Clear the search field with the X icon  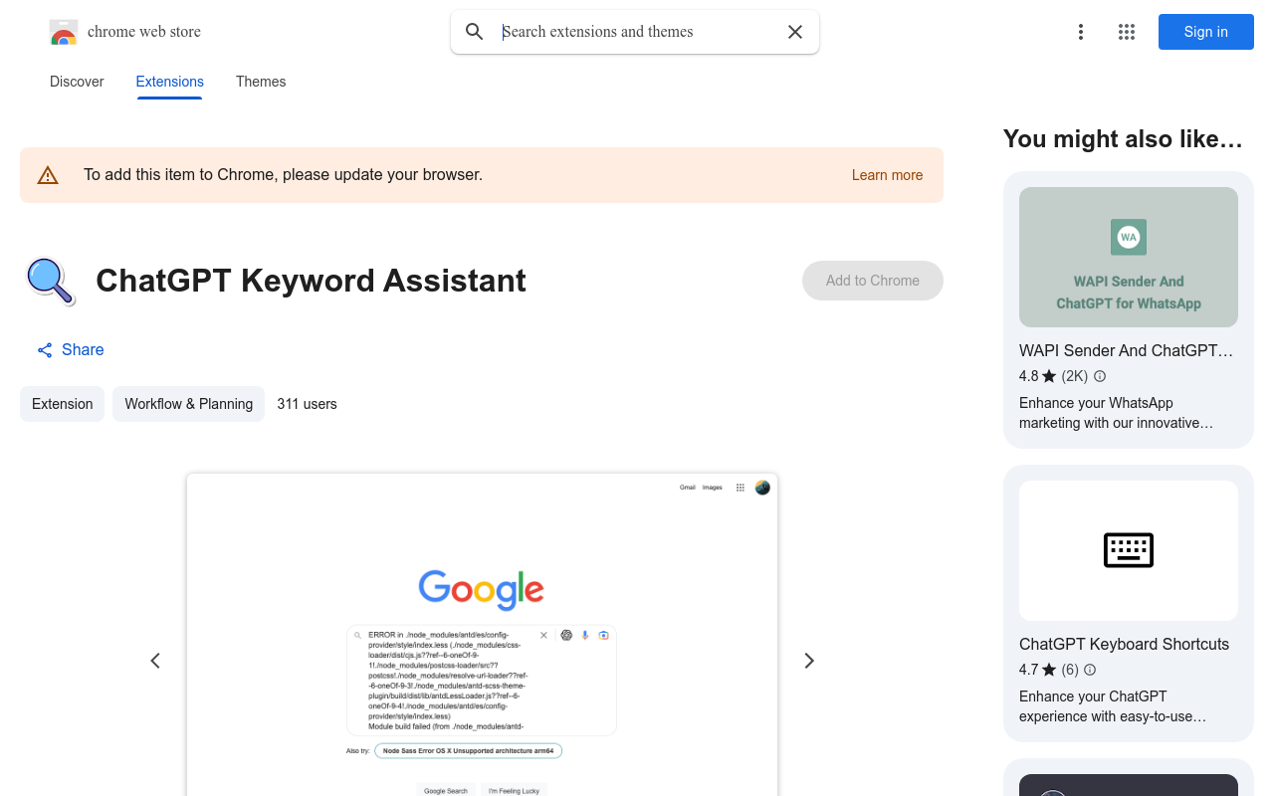click(x=795, y=32)
